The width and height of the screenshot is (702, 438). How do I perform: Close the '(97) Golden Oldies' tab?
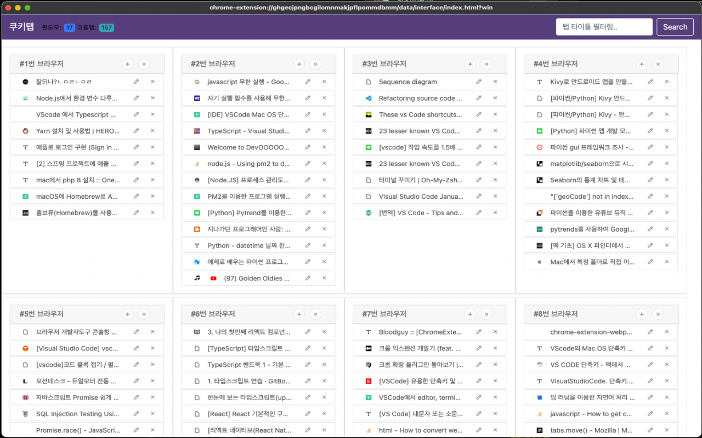[324, 278]
